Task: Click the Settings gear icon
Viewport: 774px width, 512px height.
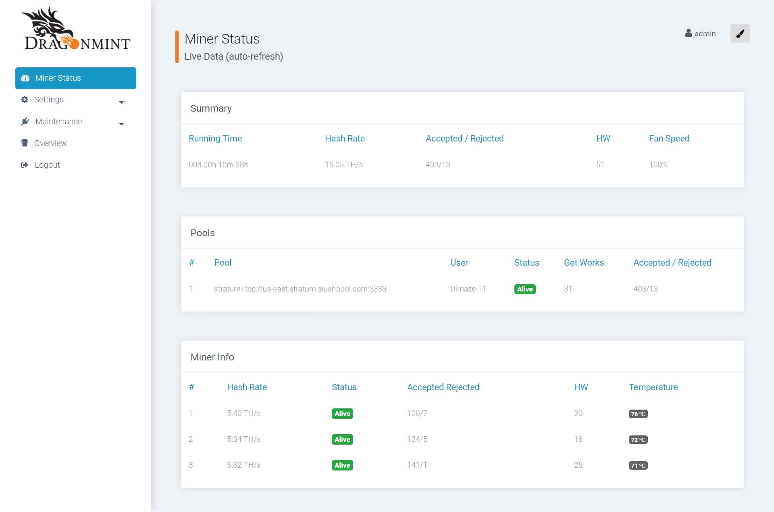Action: click(x=25, y=100)
